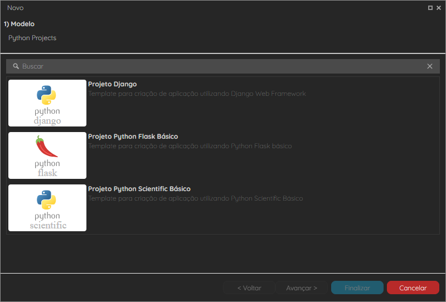Click the < Voltar button

[x=249, y=288]
